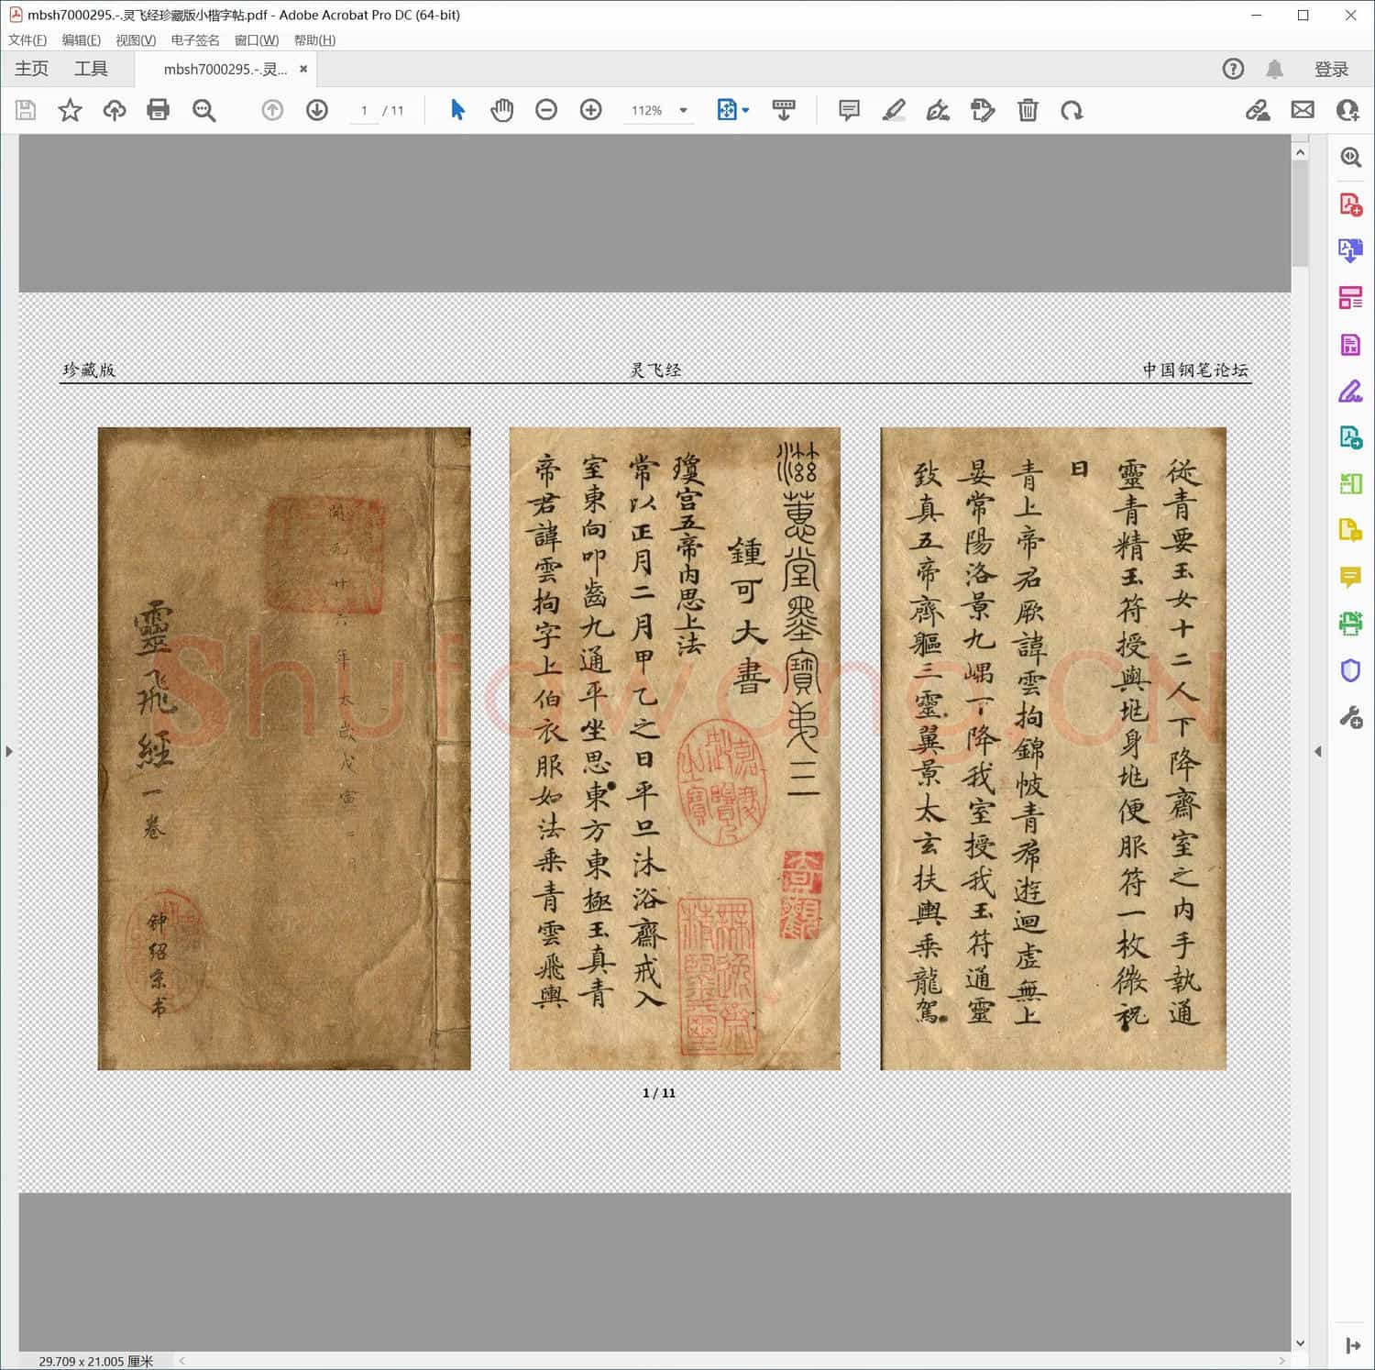
Task: Type a page number in the page field
Action: [364, 110]
